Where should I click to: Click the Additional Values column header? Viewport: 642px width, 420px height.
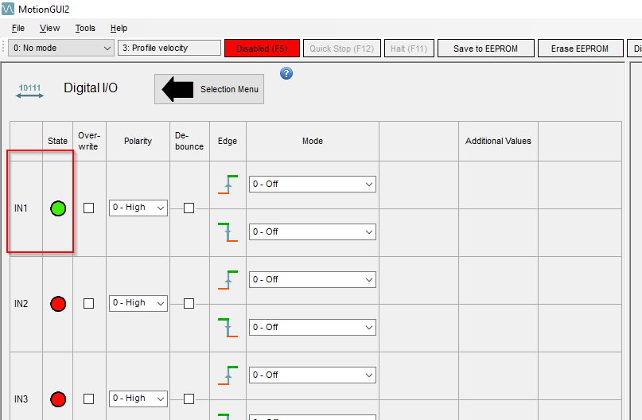498,141
